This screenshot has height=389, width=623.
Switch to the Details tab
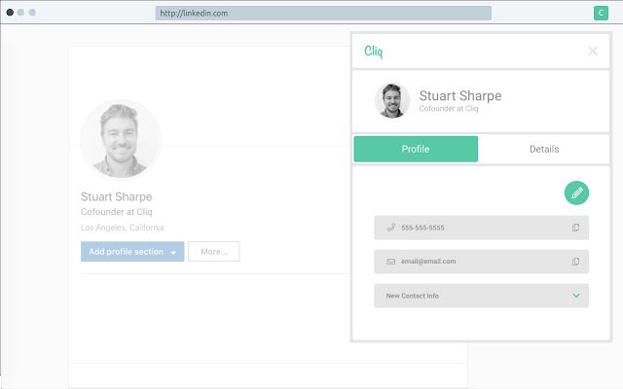[x=544, y=149]
